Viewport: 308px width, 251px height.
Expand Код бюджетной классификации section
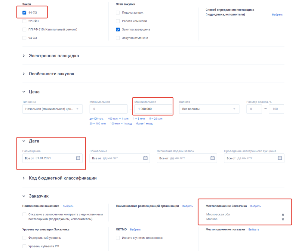click(62, 178)
